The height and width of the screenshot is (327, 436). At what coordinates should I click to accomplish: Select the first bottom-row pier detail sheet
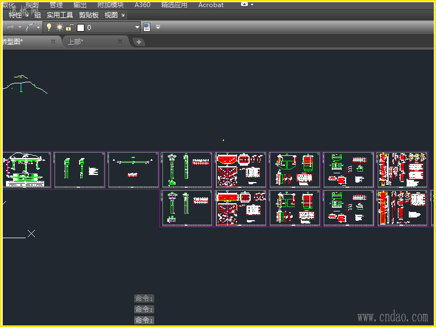pos(187,208)
